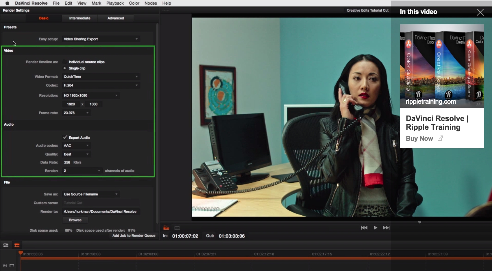Skip to previous clip in viewer
This screenshot has width=492, height=271.
pyautogui.click(x=364, y=228)
